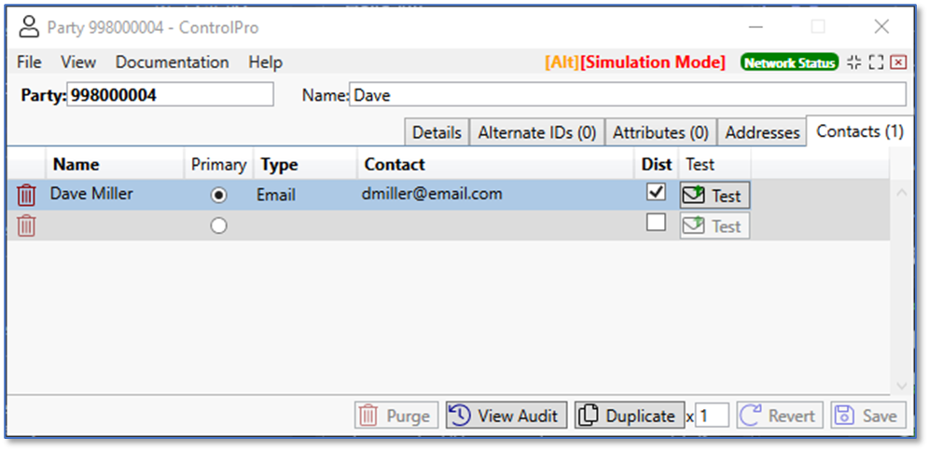Click the fullscreen brackets icon
929x451 pixels.
(x=876, y=62)
